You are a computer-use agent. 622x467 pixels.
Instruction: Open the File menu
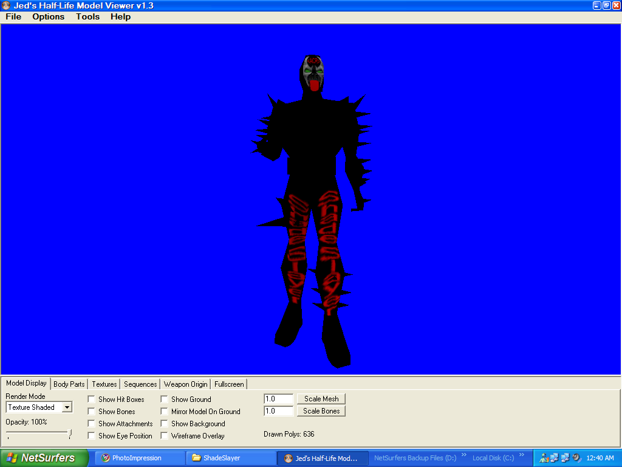pyautogui.click(x=13, y=16)
